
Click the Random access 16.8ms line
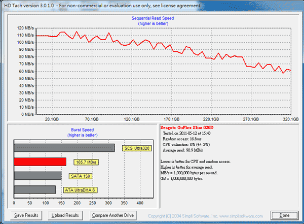(182, 139)
